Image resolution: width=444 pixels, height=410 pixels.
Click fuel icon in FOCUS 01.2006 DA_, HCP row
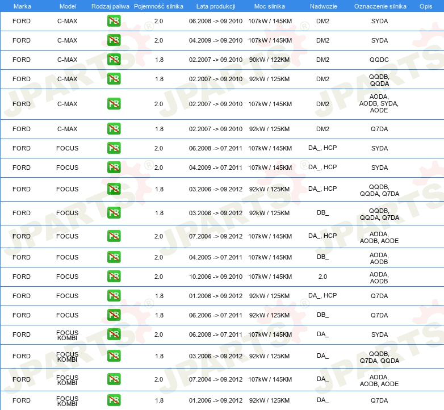coord(114,295)
